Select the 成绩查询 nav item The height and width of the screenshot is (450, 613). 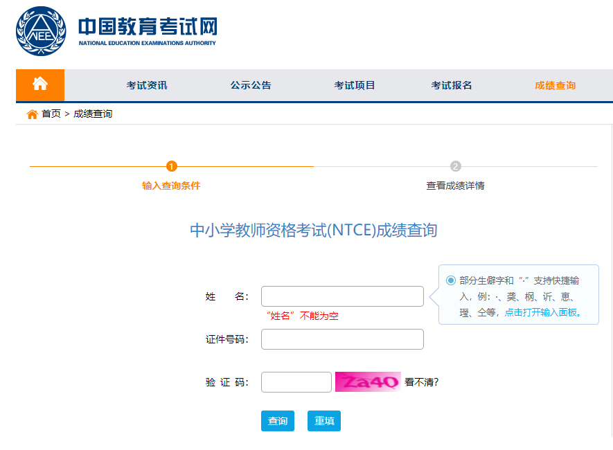point(555,86)
